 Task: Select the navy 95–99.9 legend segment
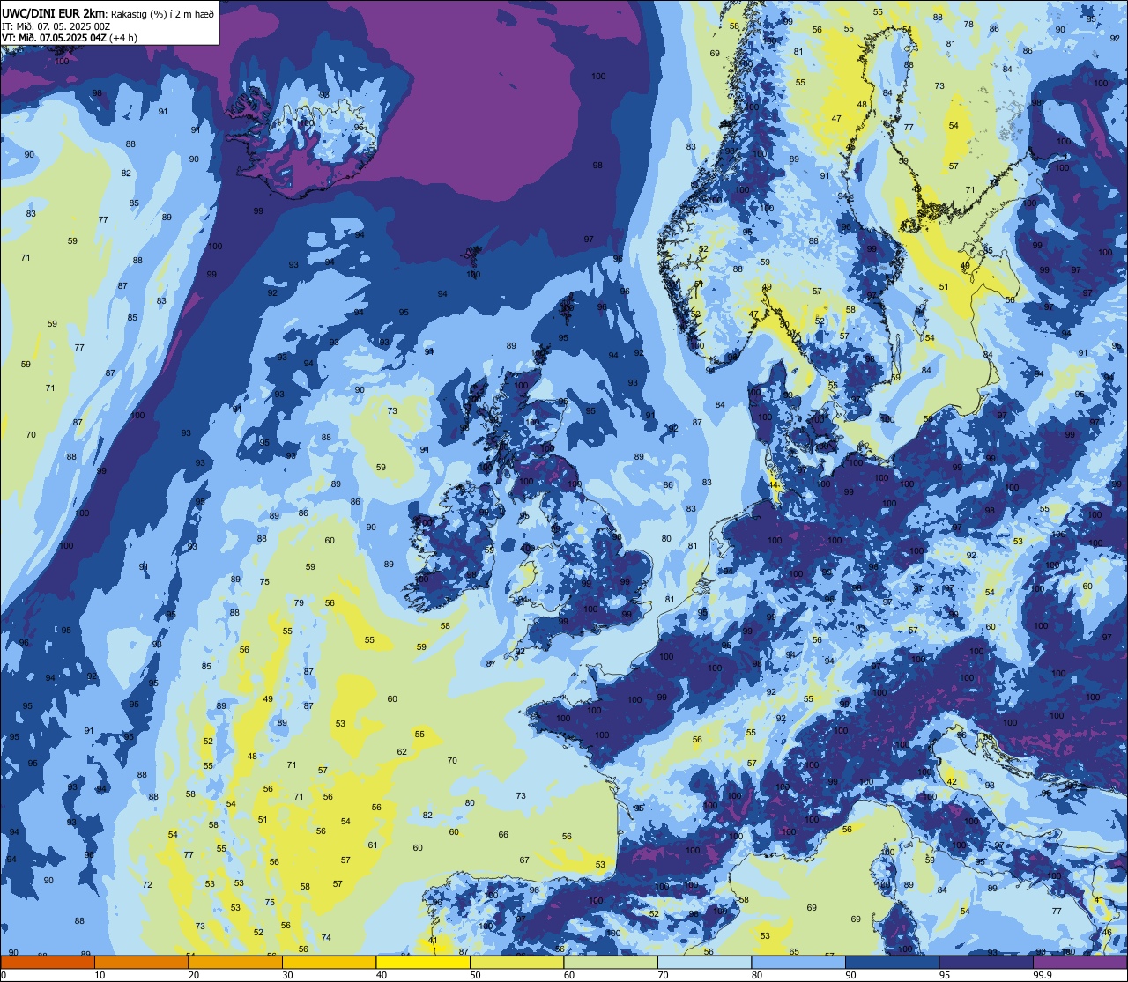[x=986, y=963]
